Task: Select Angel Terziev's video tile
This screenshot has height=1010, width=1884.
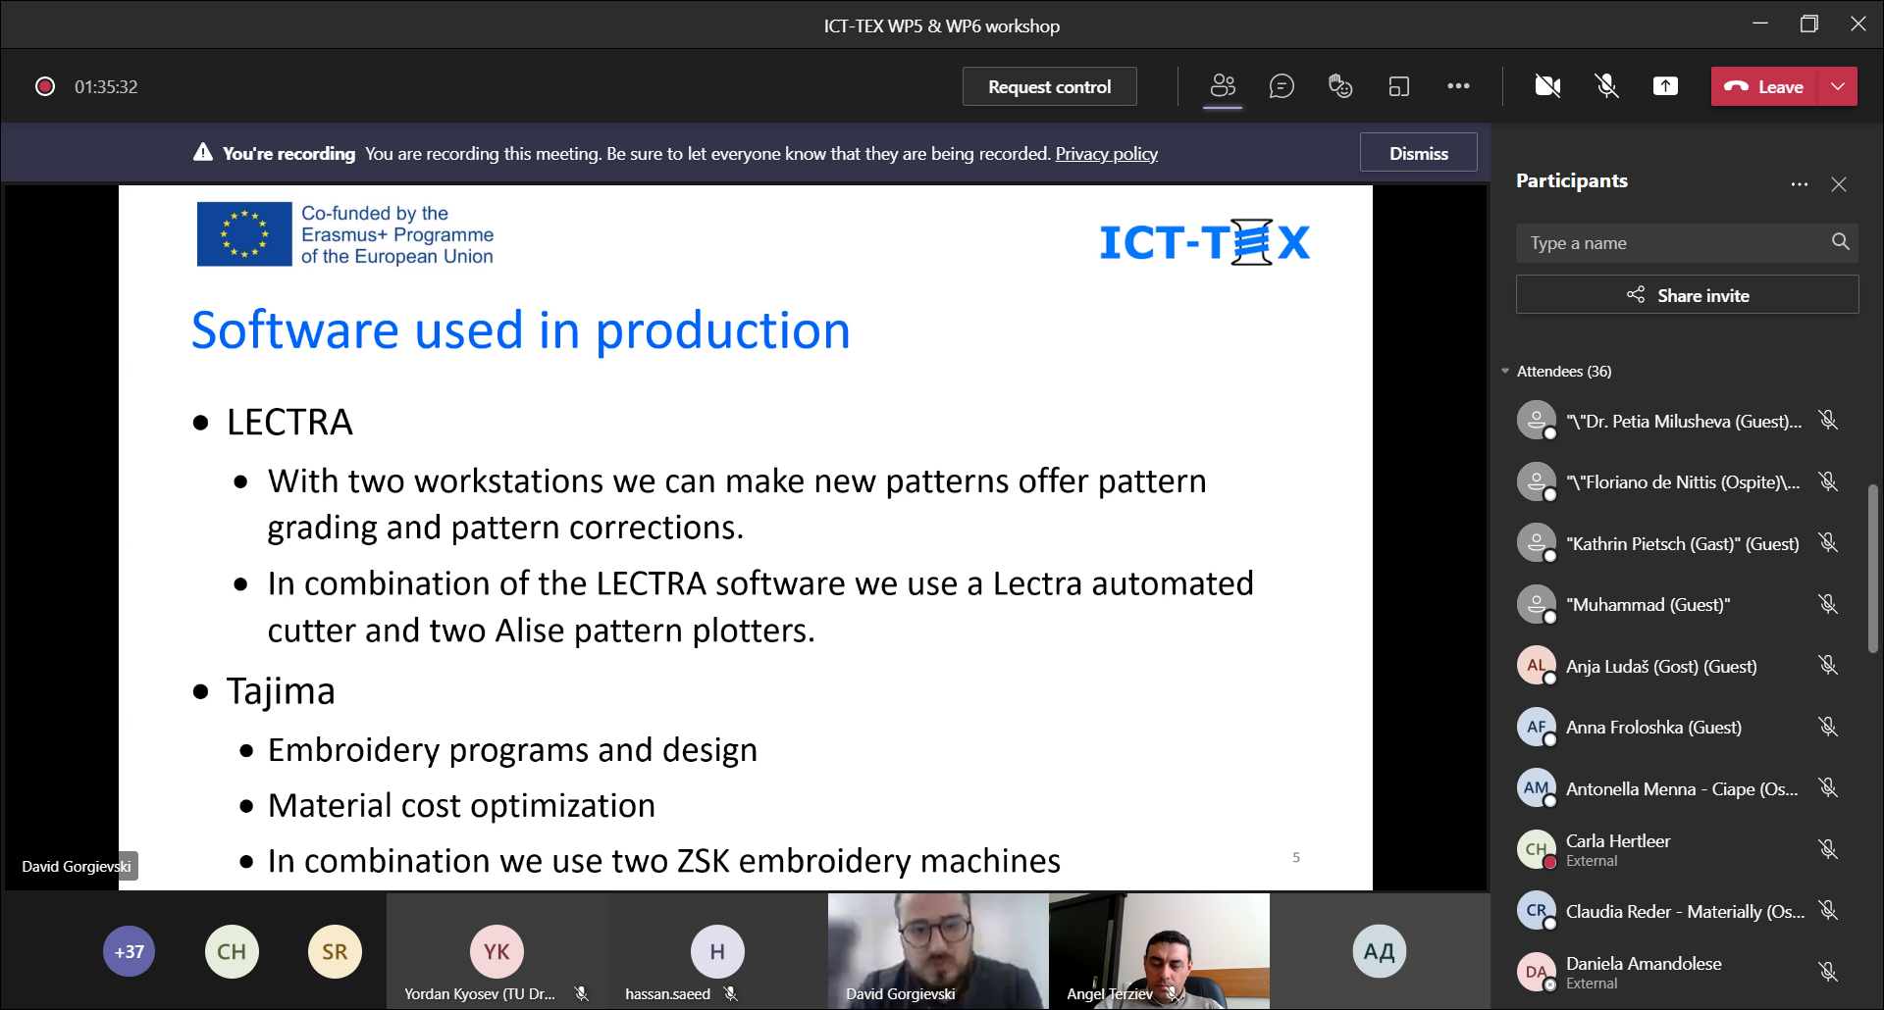Action: tap(1159, 950)
